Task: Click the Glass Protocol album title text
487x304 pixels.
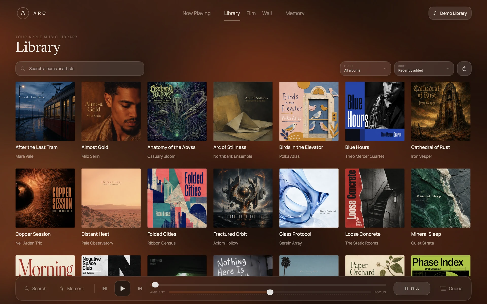Action: 295,234
